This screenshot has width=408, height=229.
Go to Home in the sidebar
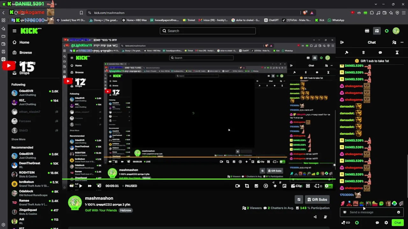tap(21, 42)
